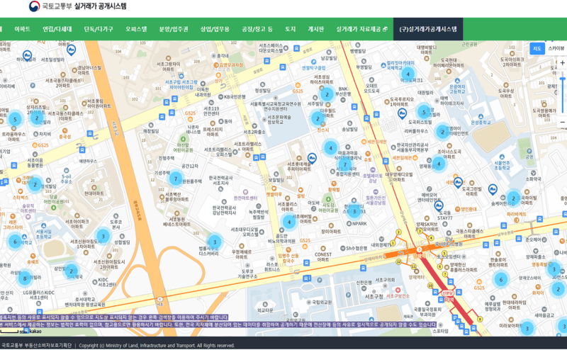Select apartment pin at 하이빌라
Image resolution: width=567 pixels, height=350 pixels.
pos(27,55)
